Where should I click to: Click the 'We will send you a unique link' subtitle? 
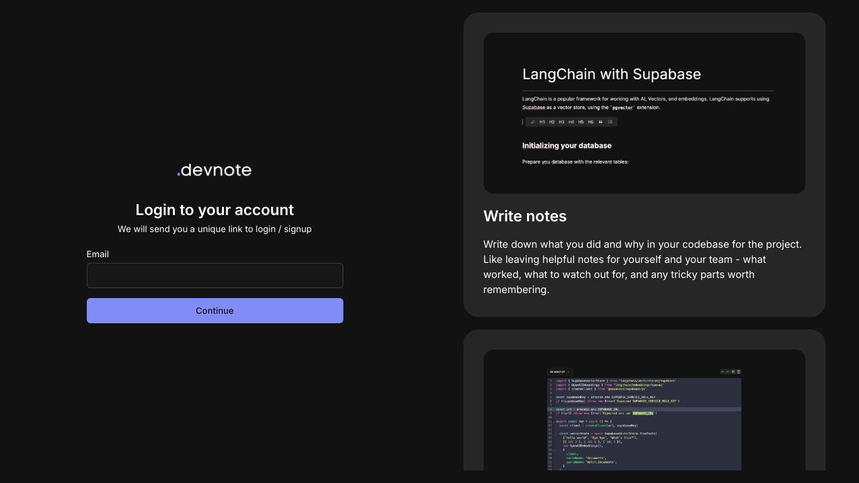214,229
